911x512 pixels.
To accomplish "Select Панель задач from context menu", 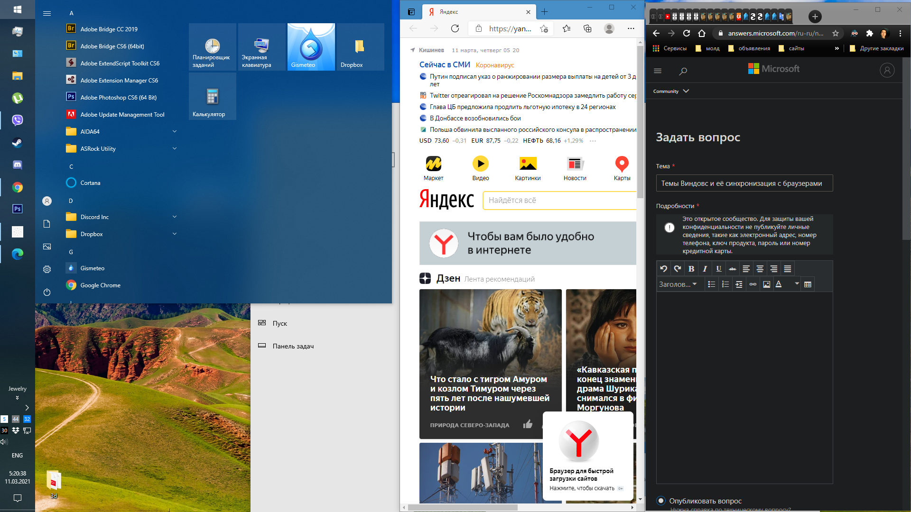I will (x=292, y=346).
